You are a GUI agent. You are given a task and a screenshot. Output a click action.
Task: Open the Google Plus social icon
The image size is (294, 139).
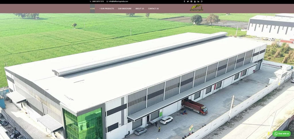click(202, 1)
